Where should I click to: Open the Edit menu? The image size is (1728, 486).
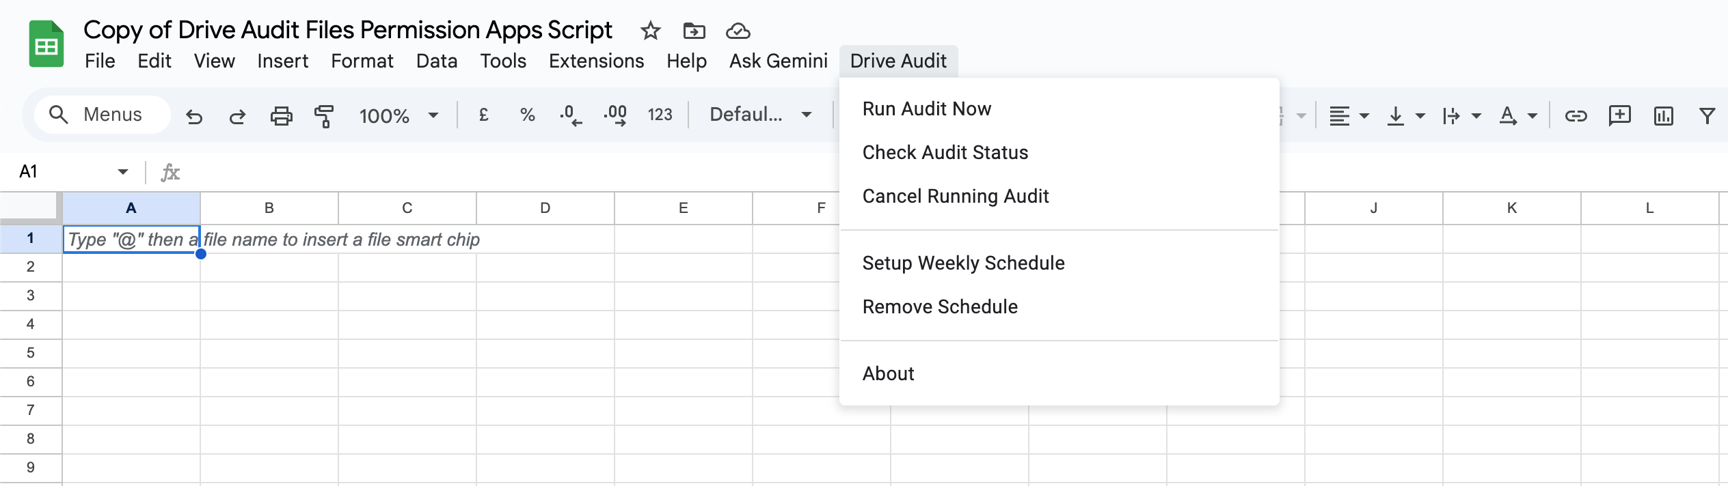click(x=154, y=61)
